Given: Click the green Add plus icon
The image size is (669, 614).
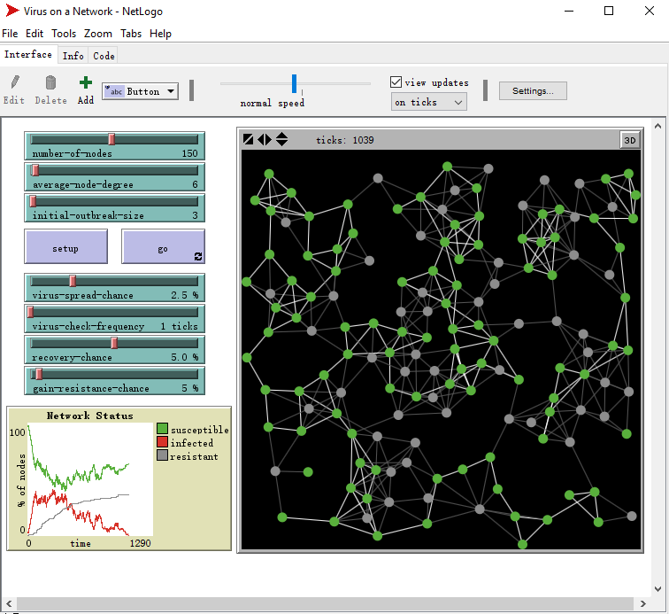Looking at the screenshot, I should pos(86,82).
